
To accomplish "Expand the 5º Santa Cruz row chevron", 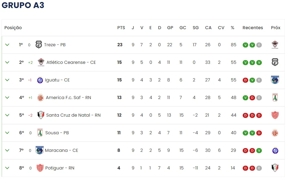I will [7, 115].
